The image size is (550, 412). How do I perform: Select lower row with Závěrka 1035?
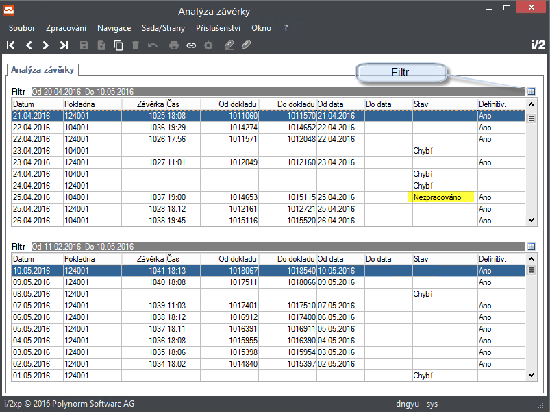click(x=268, y=352)
